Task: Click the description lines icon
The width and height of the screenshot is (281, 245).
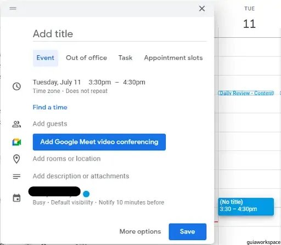Action: tap(16, 176)
